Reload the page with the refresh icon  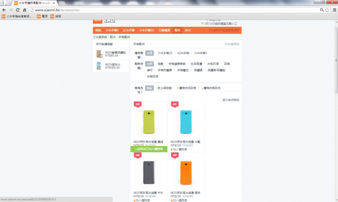click(17, 10)
